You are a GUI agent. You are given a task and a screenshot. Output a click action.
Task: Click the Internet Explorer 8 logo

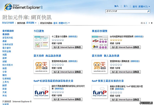(x=24, y=7)
